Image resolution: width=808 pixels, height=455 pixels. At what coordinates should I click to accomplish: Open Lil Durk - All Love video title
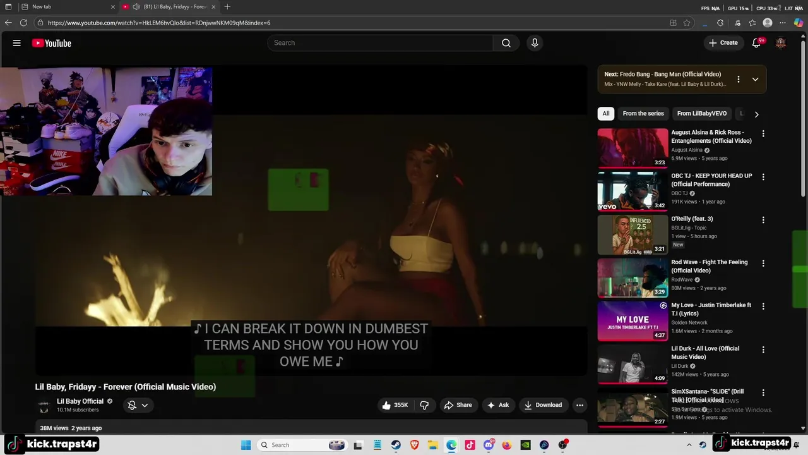(705, 353)
